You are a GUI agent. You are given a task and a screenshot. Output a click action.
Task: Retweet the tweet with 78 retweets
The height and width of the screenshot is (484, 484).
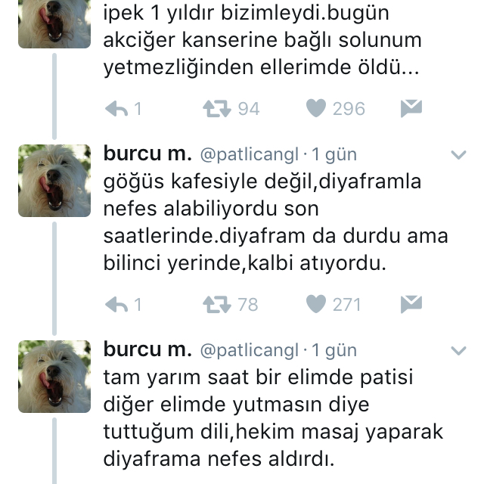[x=217, y=305]
